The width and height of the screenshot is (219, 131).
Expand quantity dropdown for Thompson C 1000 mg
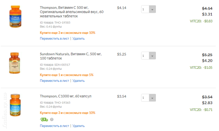tap(149, 98)
